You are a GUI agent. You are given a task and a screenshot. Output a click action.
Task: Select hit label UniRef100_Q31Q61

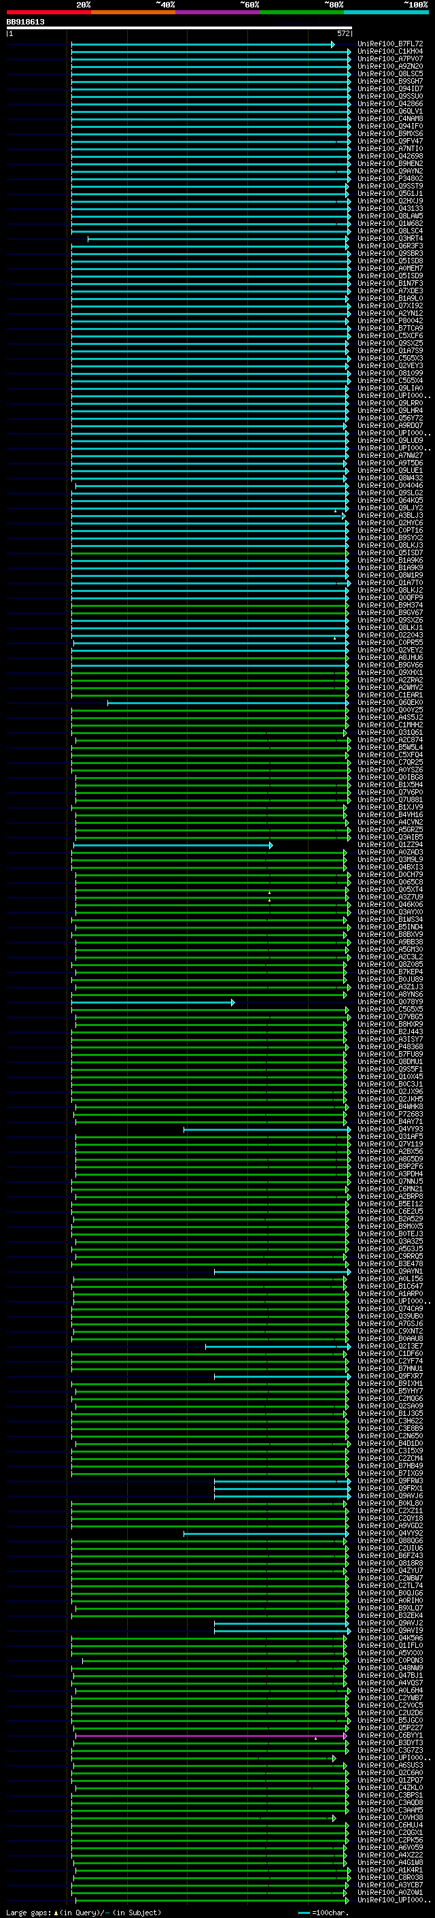click(x=390, y=733)
